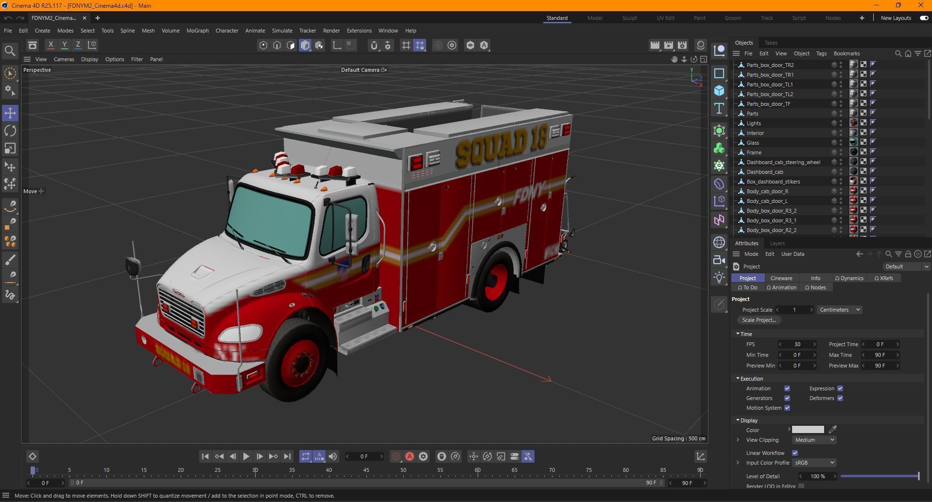This screenshot has height=502, width=932.
Task: Toggle the Expression checkbox
Action: pyautogui.click(x=840, y=388)
